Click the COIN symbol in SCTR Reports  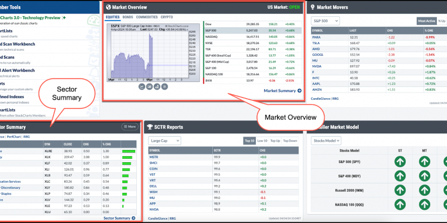click(153, 169)
